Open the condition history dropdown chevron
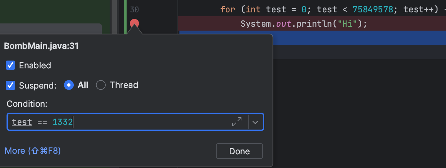 coord(255,122)
